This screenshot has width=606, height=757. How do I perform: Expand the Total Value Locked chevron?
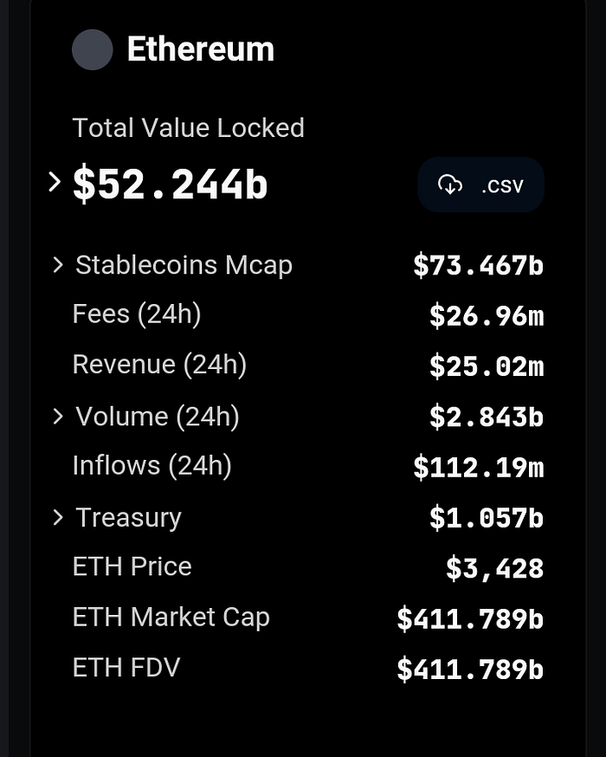click(x=55, y=183)
